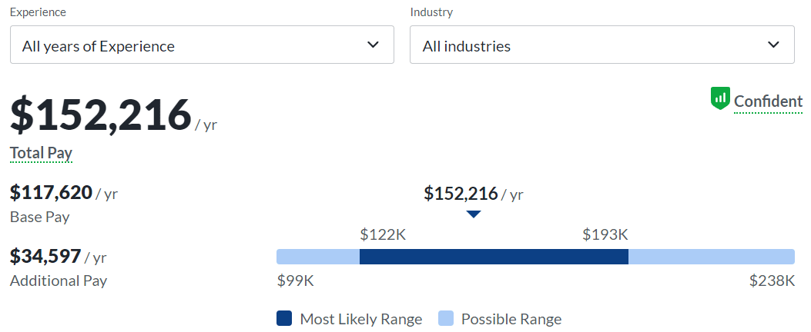Click the $193K range label
The image size is (811, 332).
pos(605,234)
